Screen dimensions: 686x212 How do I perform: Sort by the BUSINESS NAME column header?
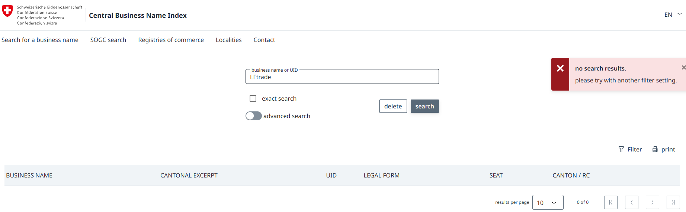(x=29, y=175)
